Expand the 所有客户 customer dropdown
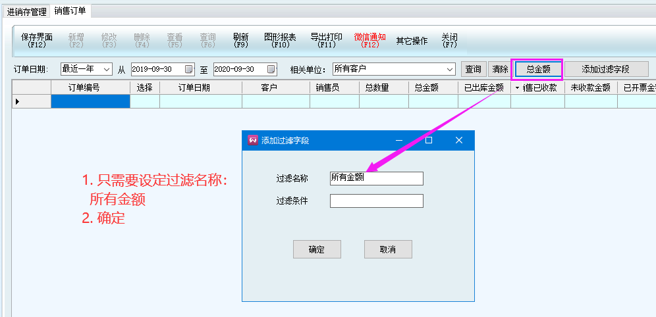Image resolution: width=656 pixels, height=317 pixels. point(450,69)
